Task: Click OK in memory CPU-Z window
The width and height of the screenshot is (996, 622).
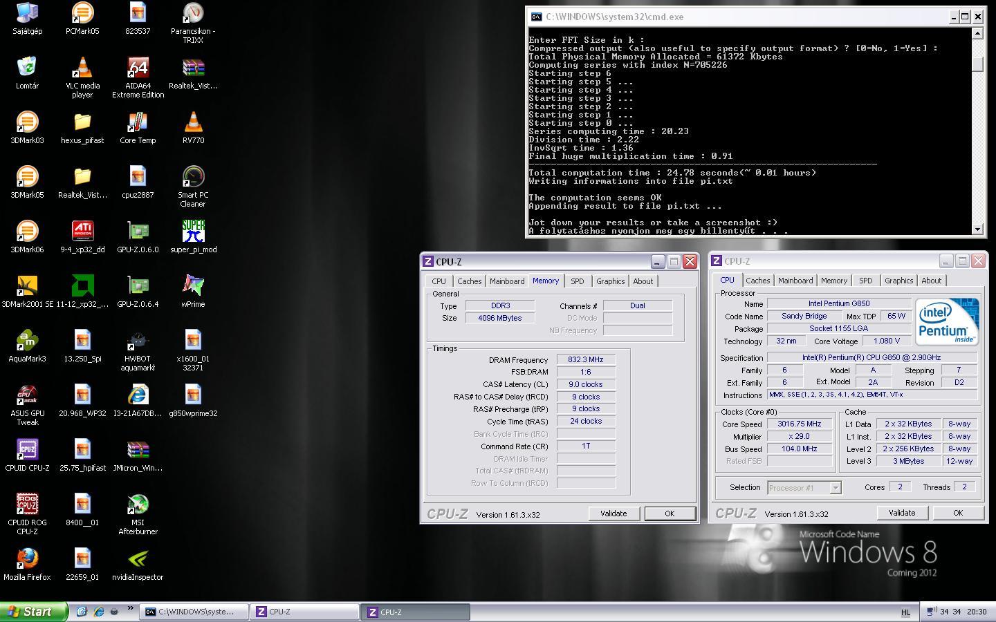Action: [670, 513]
